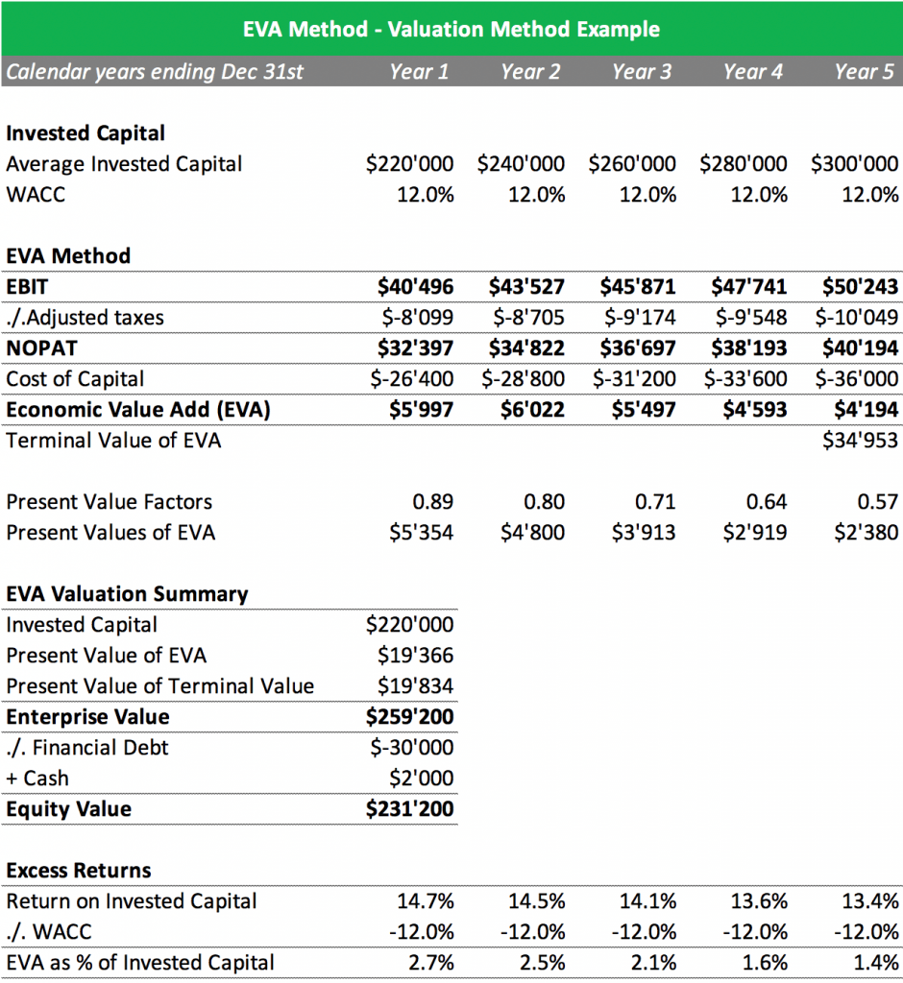Image resolution: width=903 pixels, height=983 pixels.
Task: Select the Enterprise Value cell $259'200
Action: [410, 716]
